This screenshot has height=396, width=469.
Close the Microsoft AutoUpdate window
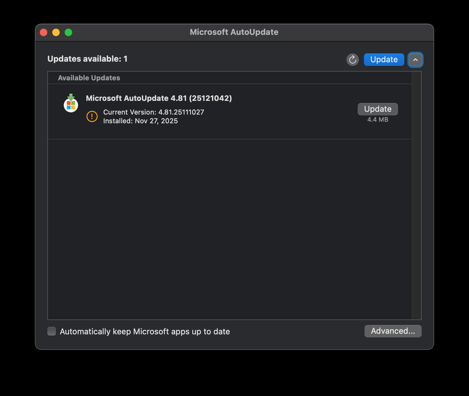44,32
